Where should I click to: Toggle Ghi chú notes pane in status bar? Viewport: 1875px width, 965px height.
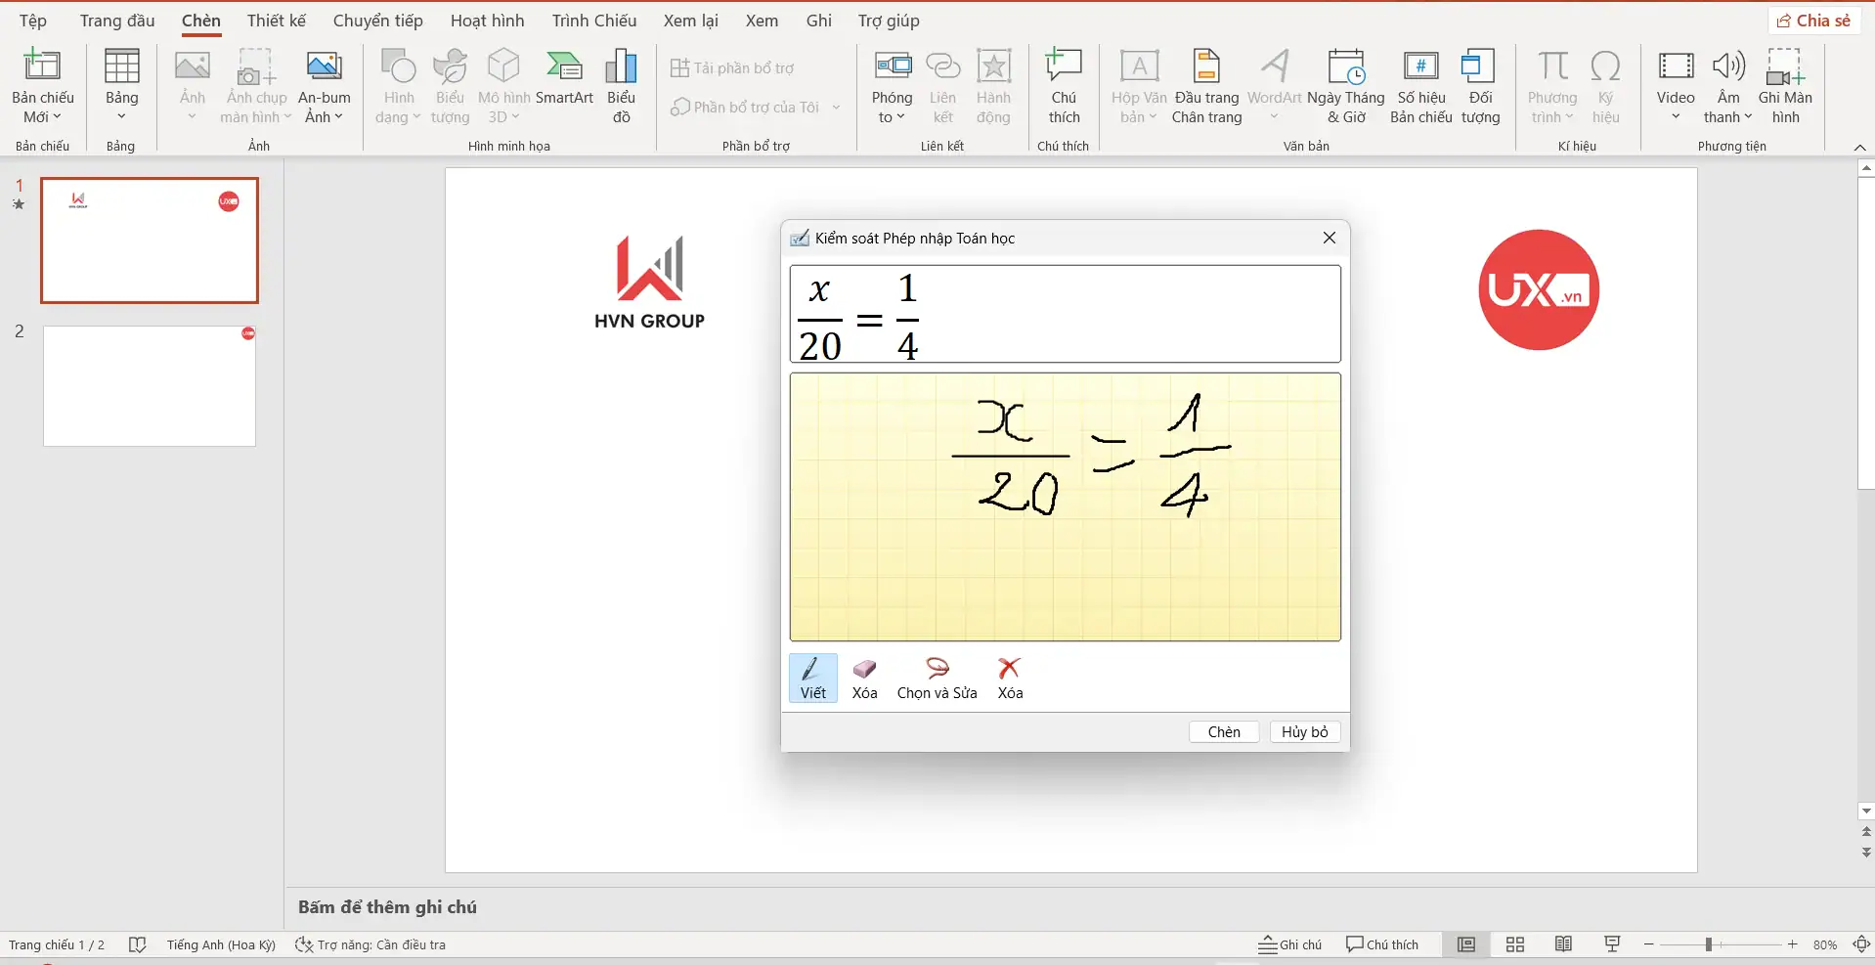pyautogui.click(x=1289, y=944)
